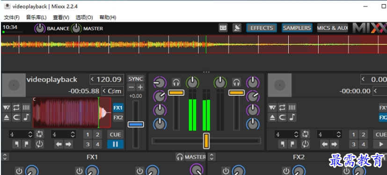
Task: Set loop-out marker on right deck
Action: 292,144
